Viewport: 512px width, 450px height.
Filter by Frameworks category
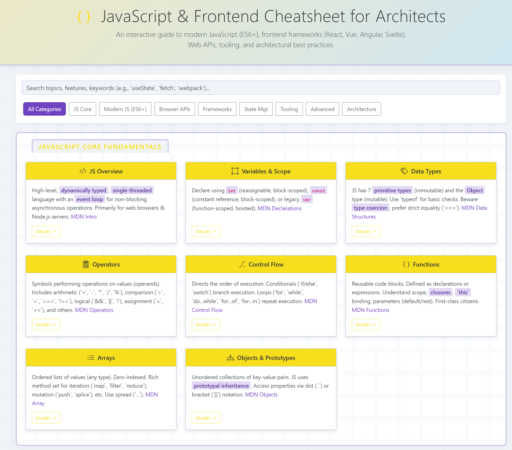tap(217, 109)
